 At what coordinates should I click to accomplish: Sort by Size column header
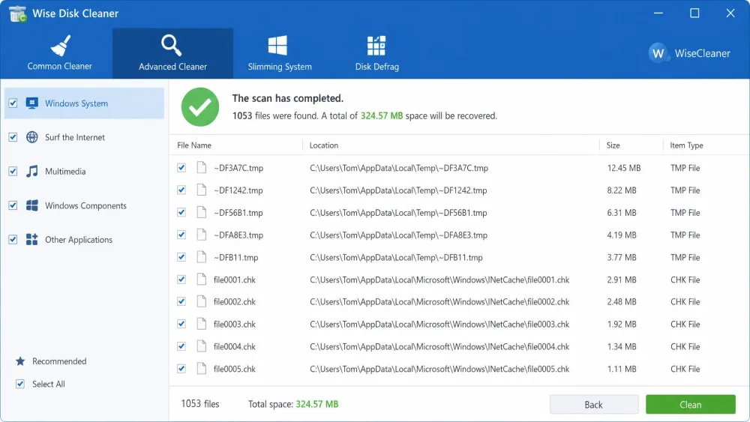pyautogui.click(x=613, y=145)
